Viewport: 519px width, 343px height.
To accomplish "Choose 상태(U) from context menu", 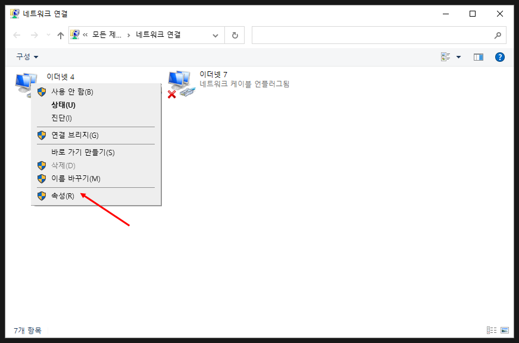I will 96,105.
